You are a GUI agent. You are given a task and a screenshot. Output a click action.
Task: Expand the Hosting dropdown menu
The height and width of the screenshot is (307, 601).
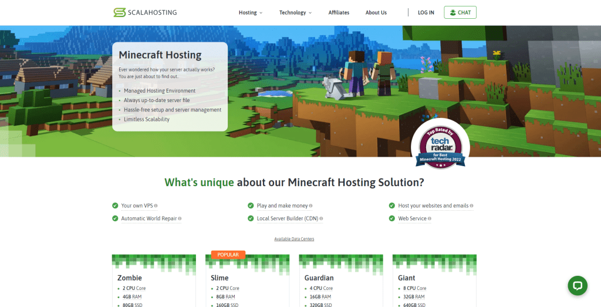click(251, 12)
